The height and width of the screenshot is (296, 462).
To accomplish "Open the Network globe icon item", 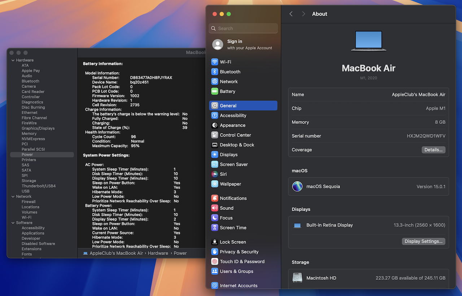I will click(x=215, y=81).
